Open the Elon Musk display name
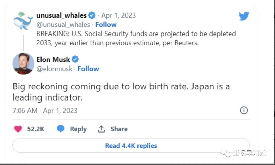This screenshot has height=165, width=275. 53,59
